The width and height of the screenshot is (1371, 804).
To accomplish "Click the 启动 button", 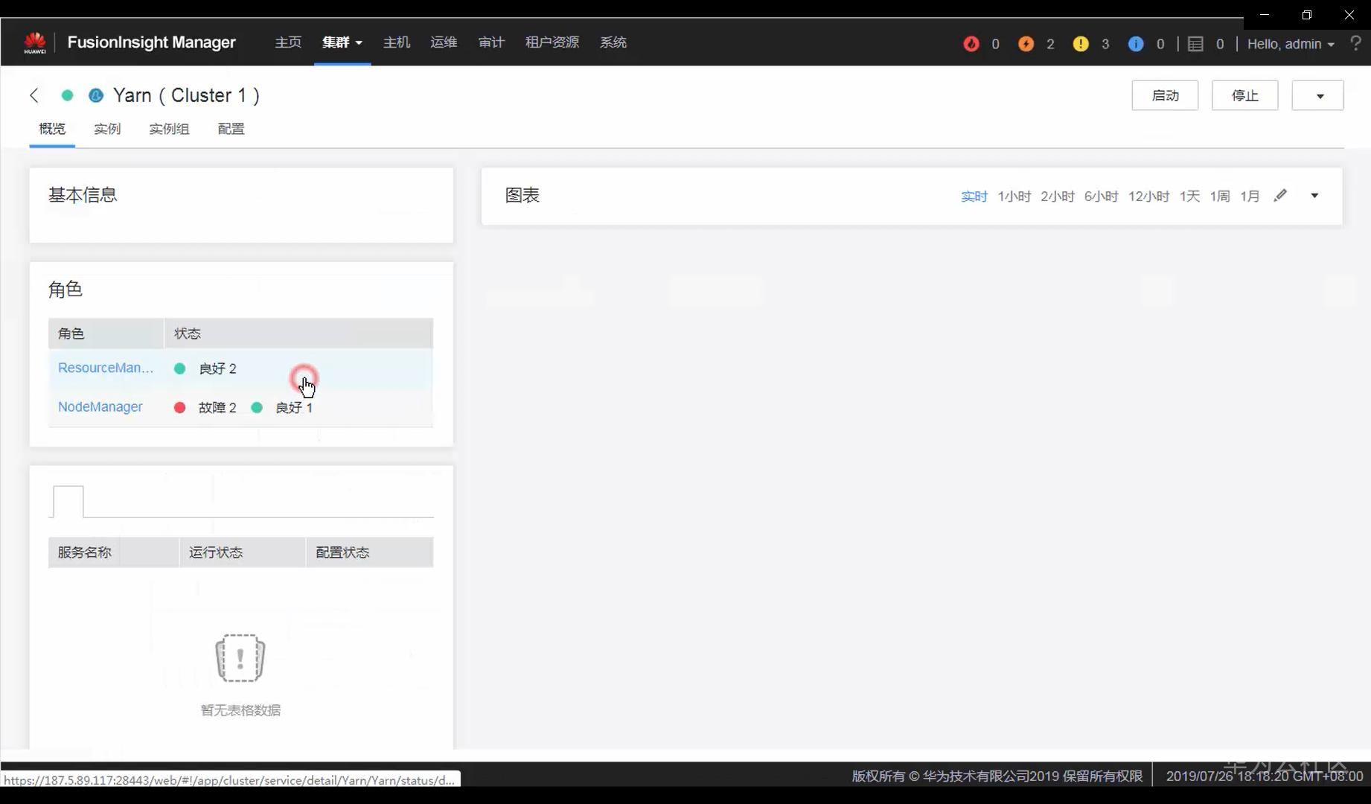I will point(1165,95).
